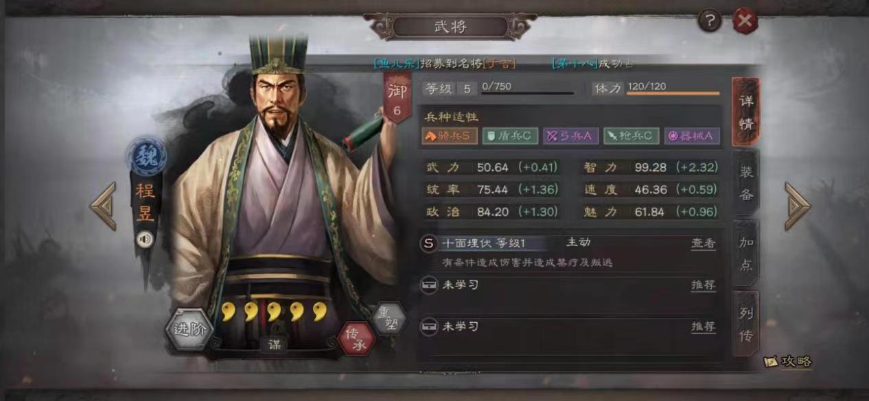
Task: Select the 盾兵C shield troop badge
Action: (510, 136)
